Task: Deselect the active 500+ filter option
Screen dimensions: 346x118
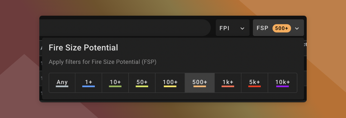Action: [x=200, y=83]
